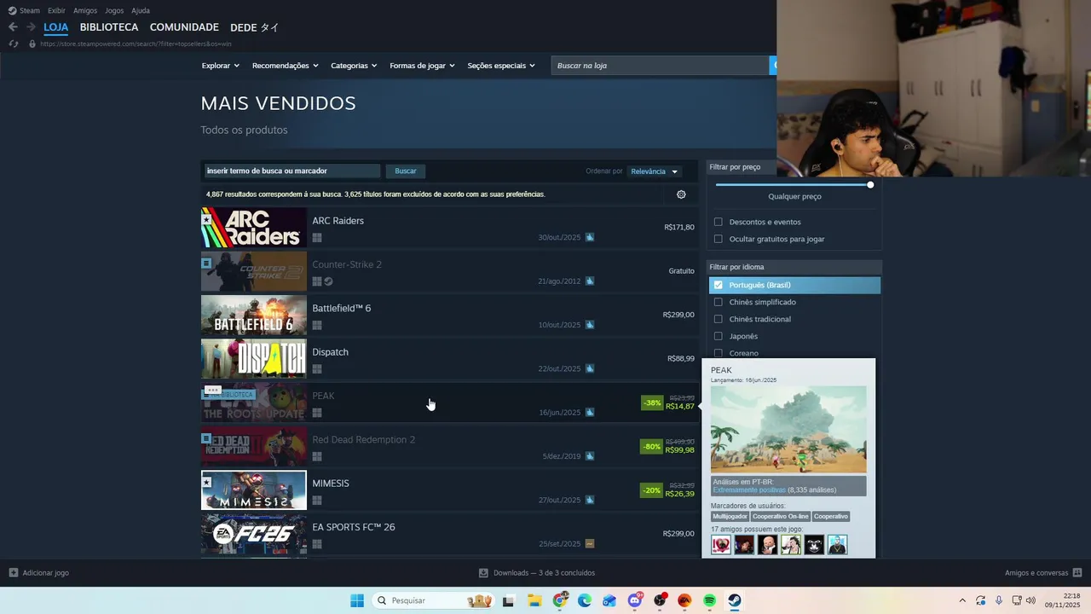Image resolution: width=1091 pixels, height=614 pixels.
Task: Click SteamOS platform icon on Counter-Strike 2
Action: [x=328, y=281]
